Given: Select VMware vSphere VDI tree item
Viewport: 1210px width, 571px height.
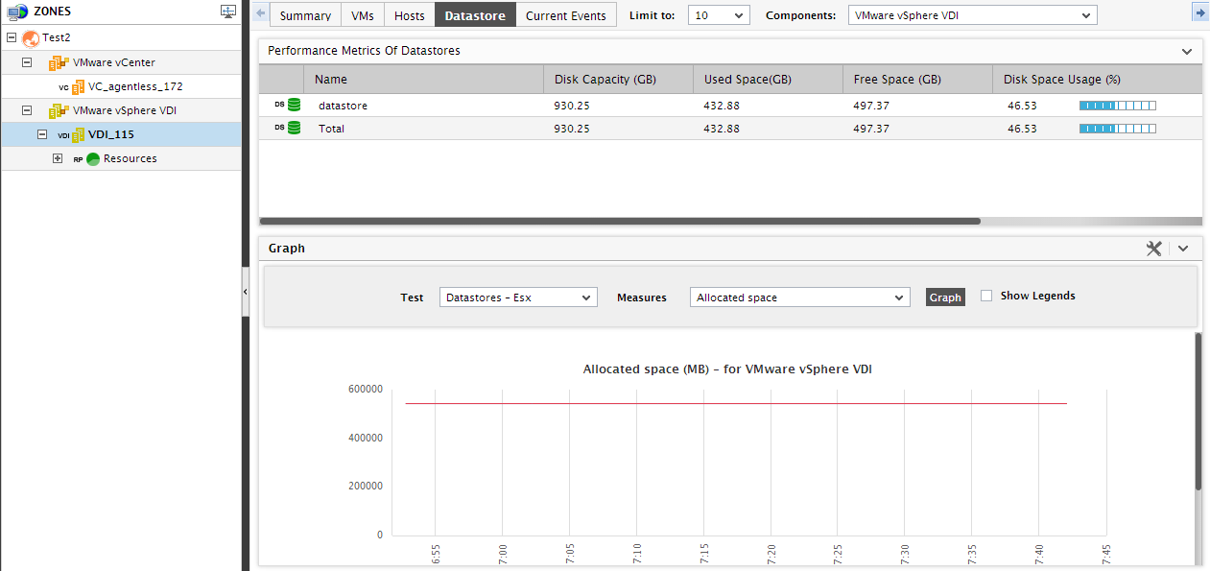Looking at the screenshot, I should click(125, 110).
